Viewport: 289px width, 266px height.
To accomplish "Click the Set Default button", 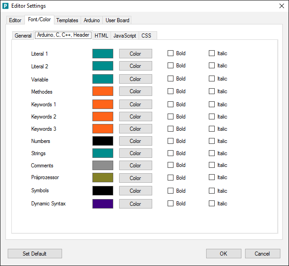I will coord(35,254).
